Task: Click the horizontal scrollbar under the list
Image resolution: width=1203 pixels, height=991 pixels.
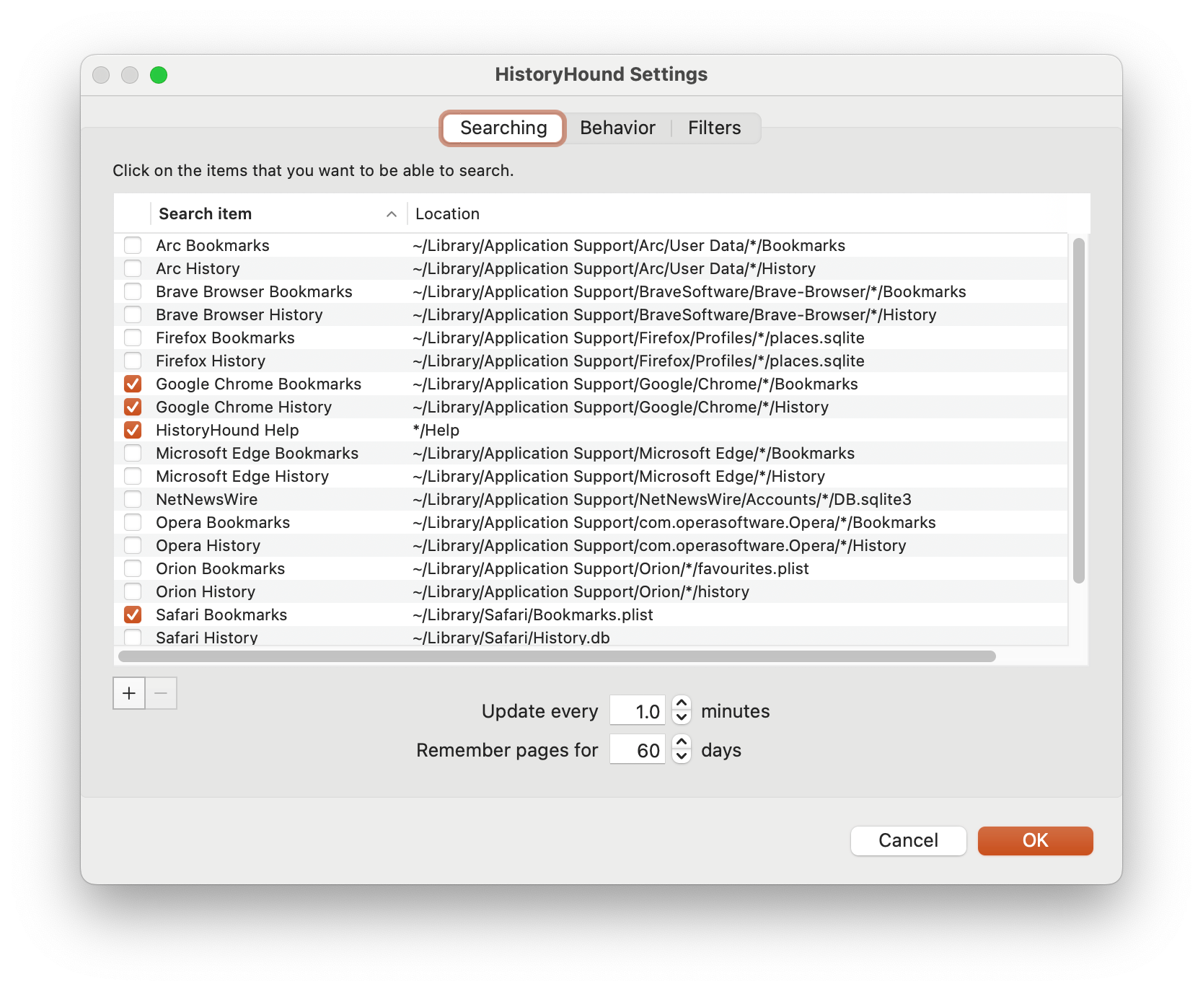Action: 557,656
